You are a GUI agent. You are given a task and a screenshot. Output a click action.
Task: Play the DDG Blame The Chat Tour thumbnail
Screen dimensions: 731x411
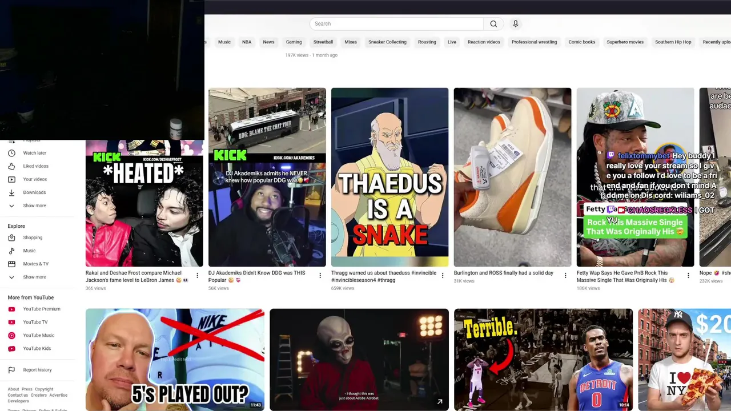click(x=267, y=177)
